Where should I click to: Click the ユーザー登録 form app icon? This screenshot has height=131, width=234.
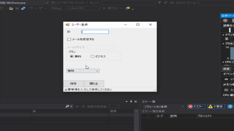(x=68, y=25)
